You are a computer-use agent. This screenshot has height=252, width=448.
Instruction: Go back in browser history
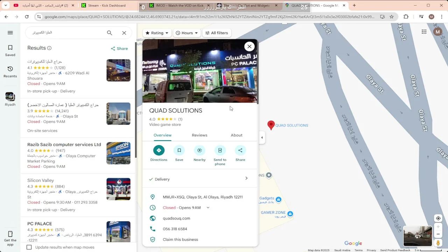6,16
